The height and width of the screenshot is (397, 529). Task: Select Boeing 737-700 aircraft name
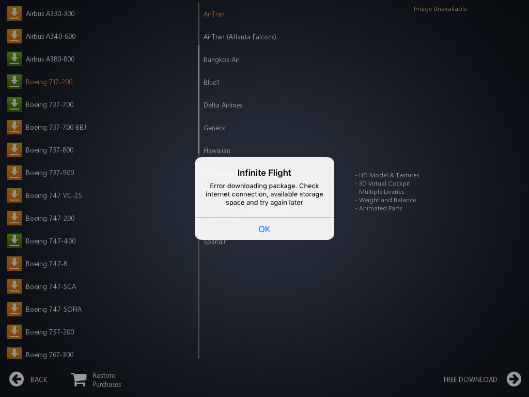pyautogui.click(x=50, y=104)
